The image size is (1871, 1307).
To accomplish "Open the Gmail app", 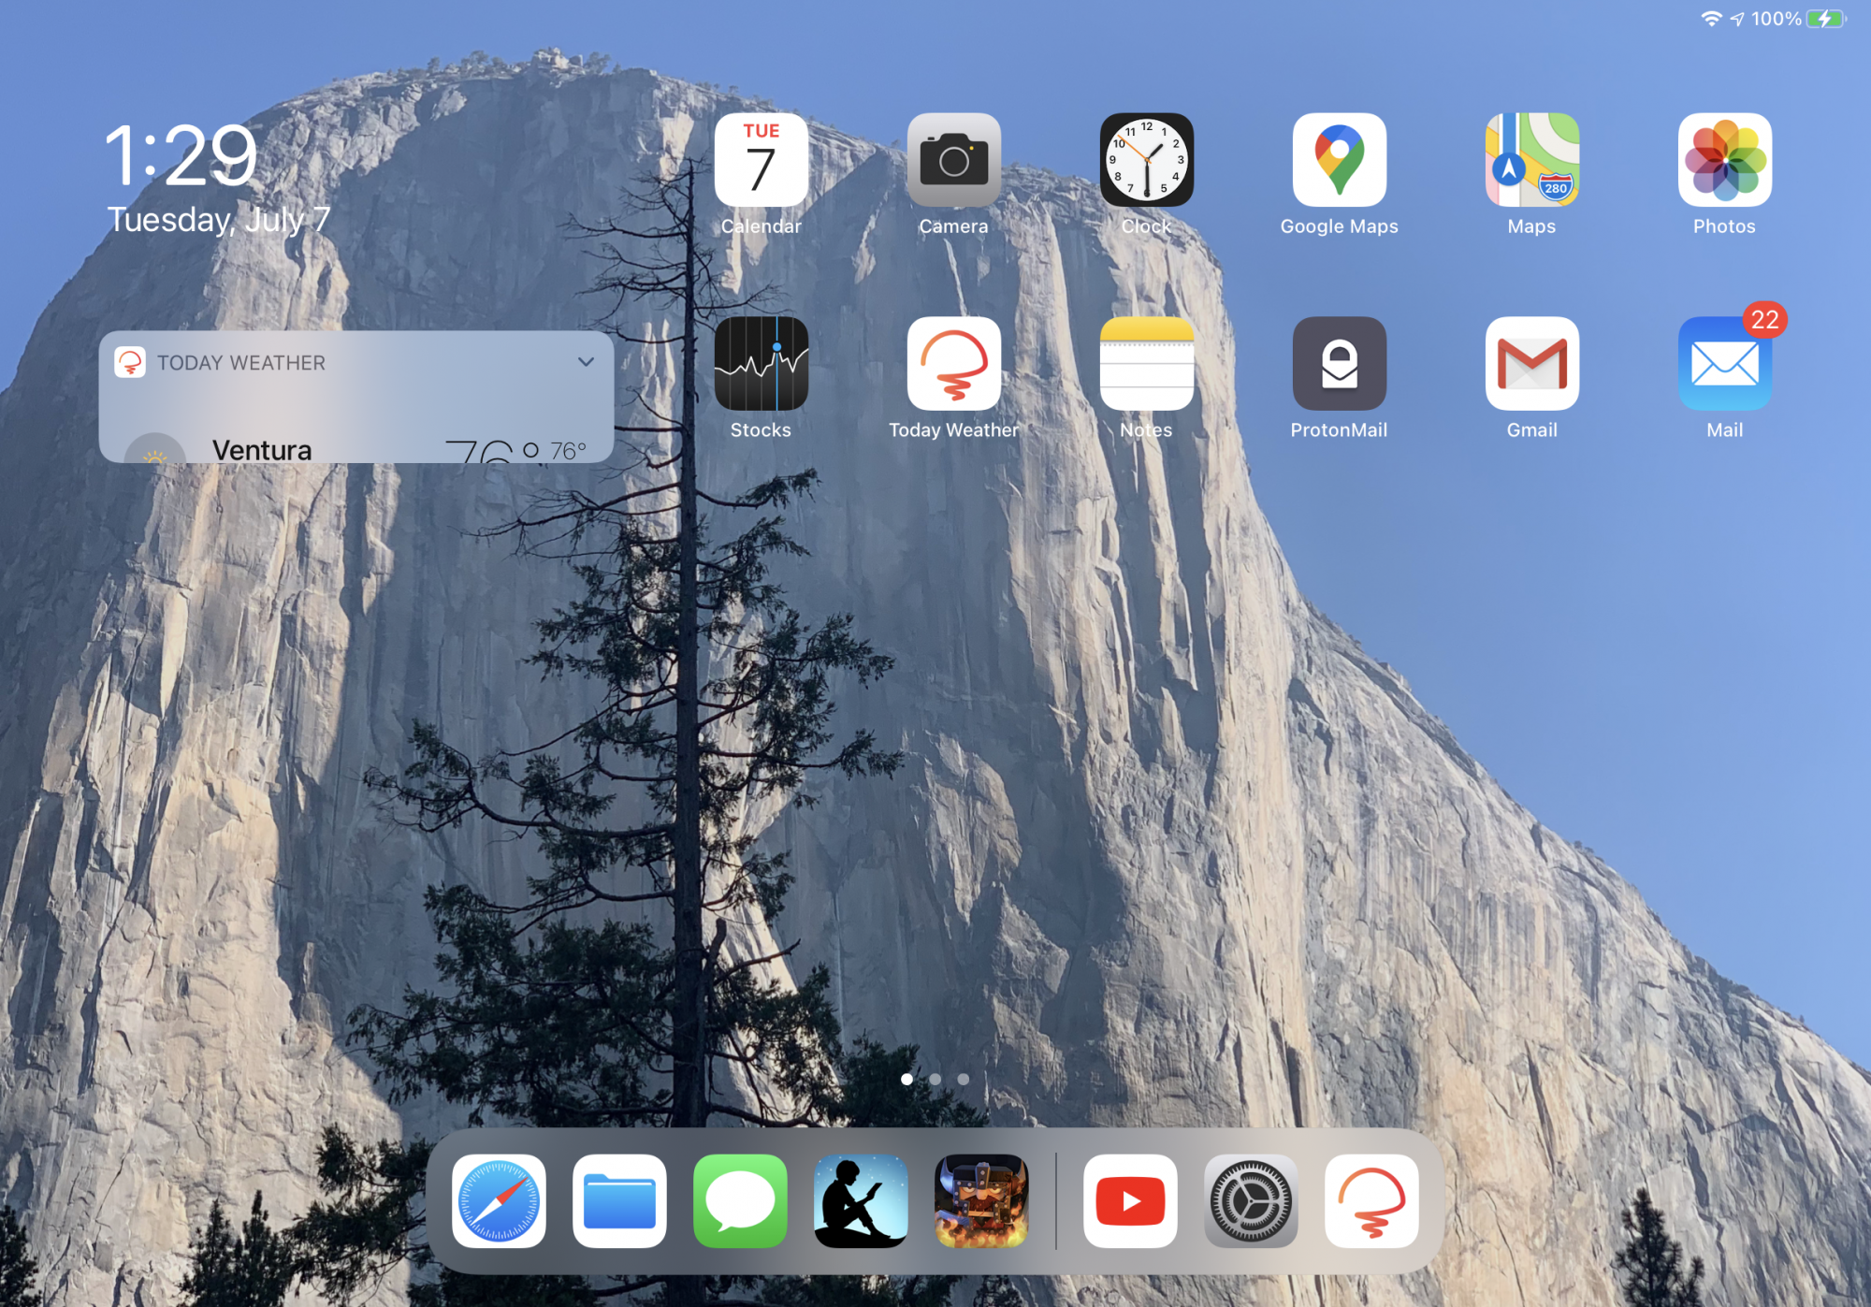I will point(1531,363).
